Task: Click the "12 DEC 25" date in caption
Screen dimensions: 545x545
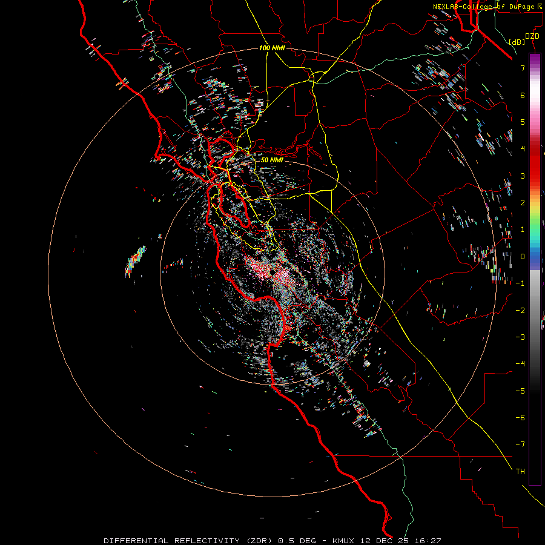Action: click(384, 541)
